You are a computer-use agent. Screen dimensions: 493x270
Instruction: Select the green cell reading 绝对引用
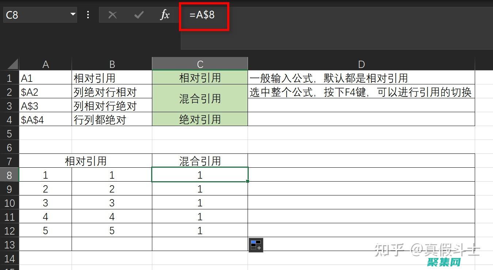point(200,119)
